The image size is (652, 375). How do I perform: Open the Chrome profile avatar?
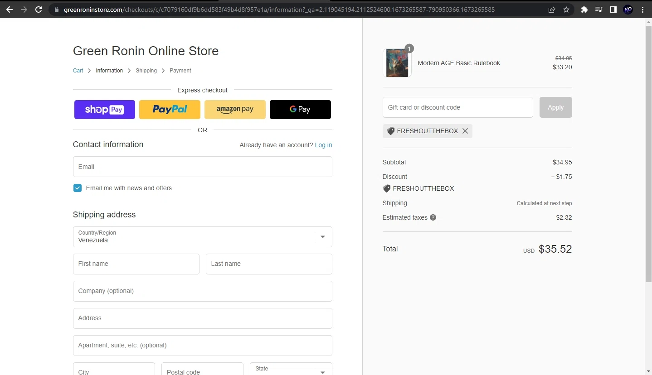click(x=628, y=10)
